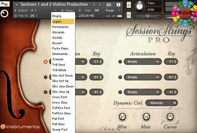The image size is (197, 133).
Task: Toggle the C1 articulation slot LED
Action: tap(46, 62)
